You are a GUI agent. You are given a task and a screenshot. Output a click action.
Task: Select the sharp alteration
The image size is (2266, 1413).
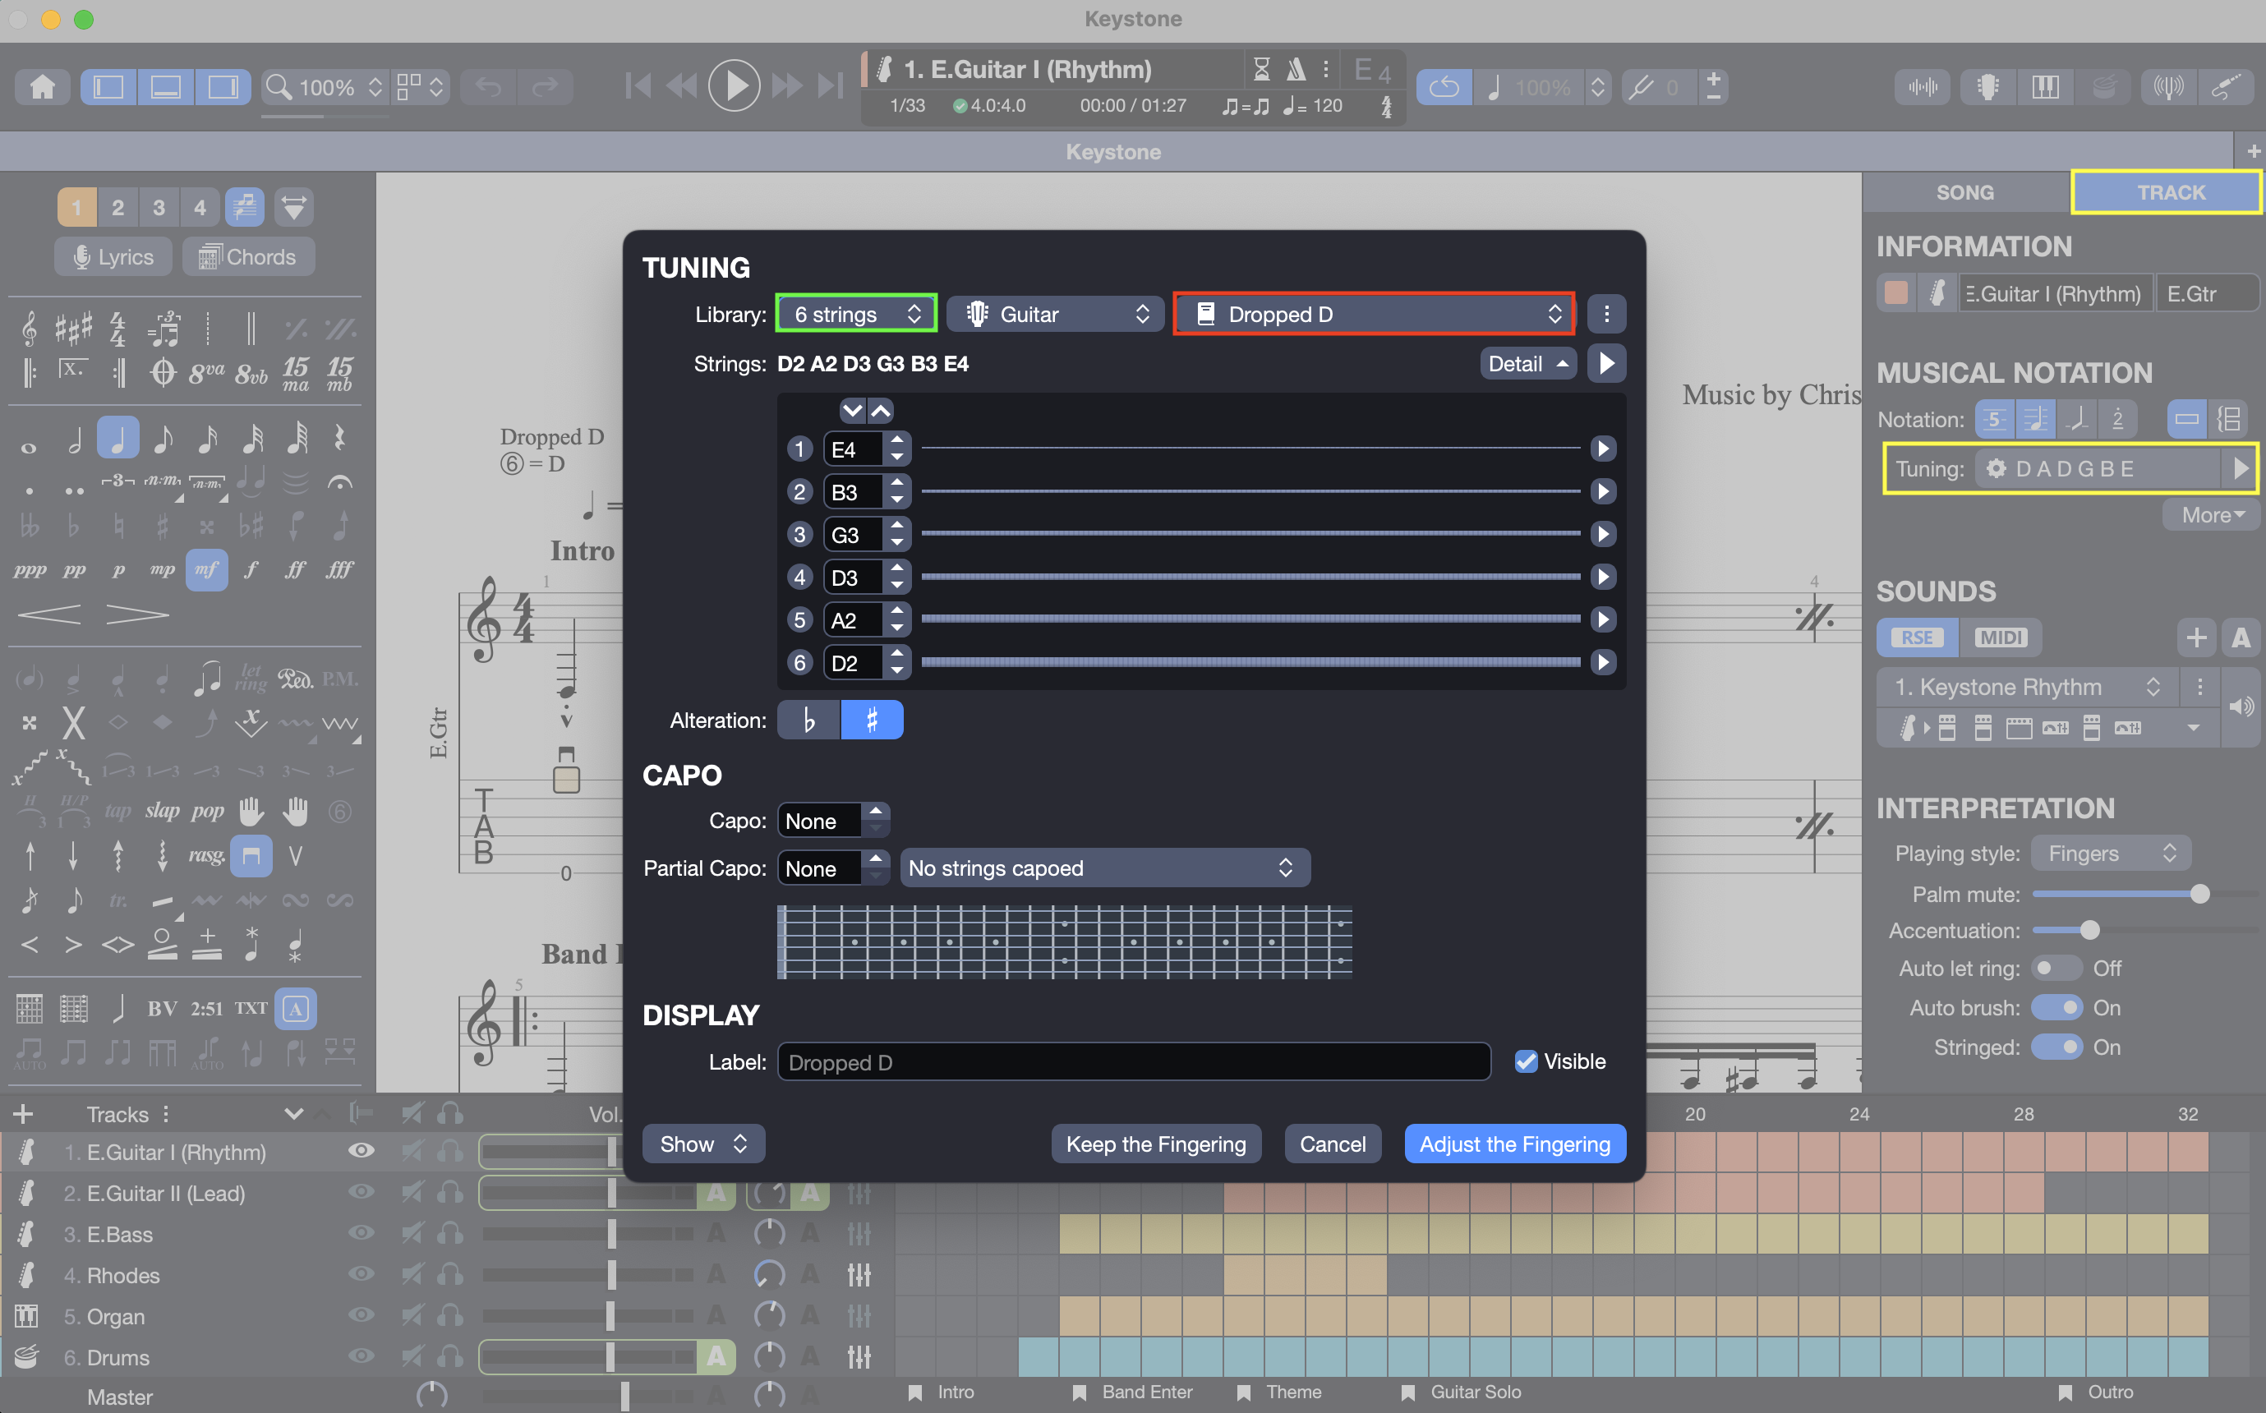coord(872,720)
